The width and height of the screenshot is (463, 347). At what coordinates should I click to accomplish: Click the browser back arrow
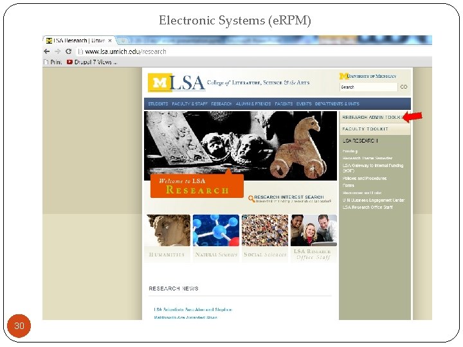[x=47, y=51]
